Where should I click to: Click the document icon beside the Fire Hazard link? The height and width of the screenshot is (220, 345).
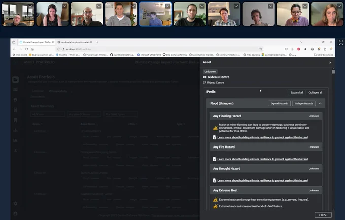pyautogui.click(x=214, y=159)
